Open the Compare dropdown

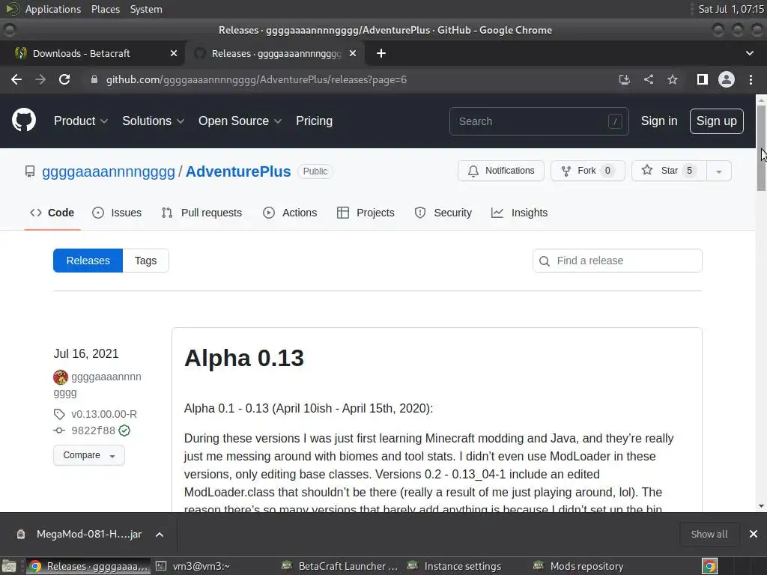pyautogui.click(x=89, y=455)
